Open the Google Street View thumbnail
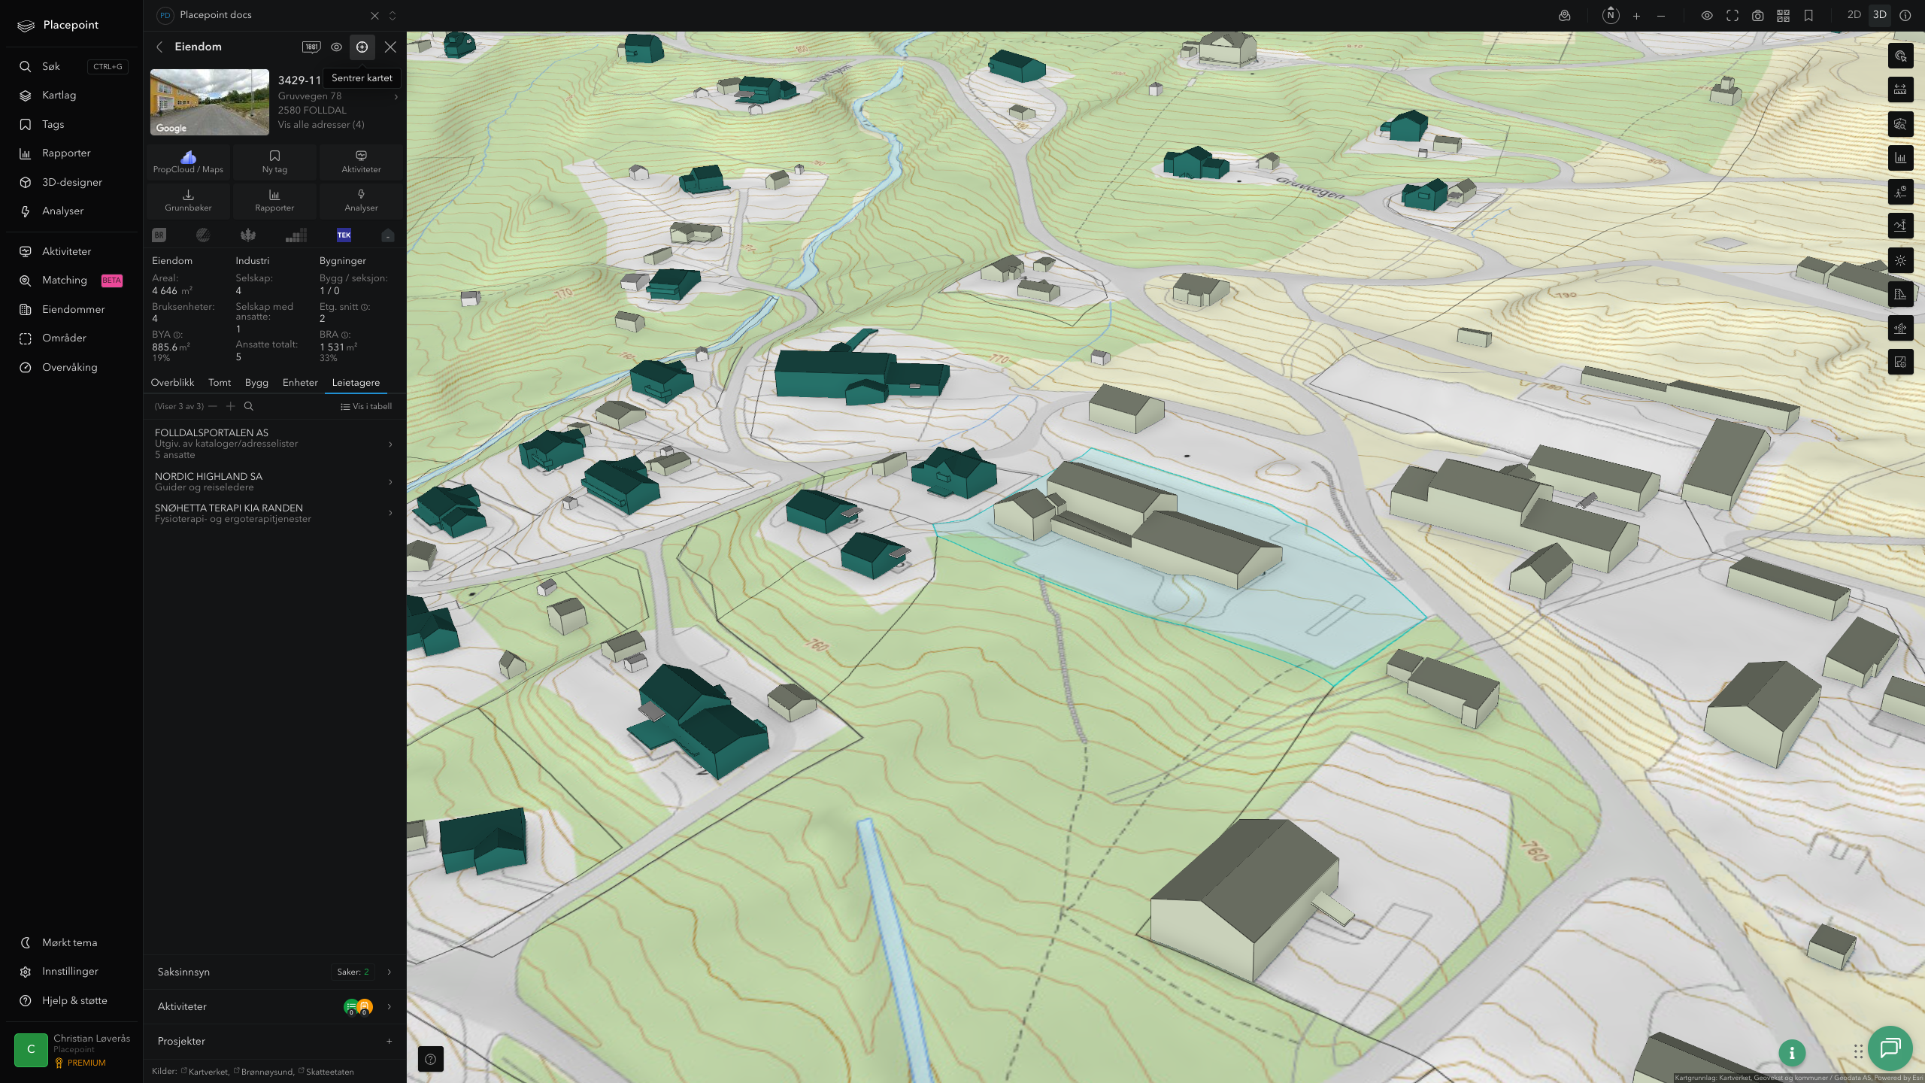This screenshot has width=1925, height=1083. pos(210,102)
